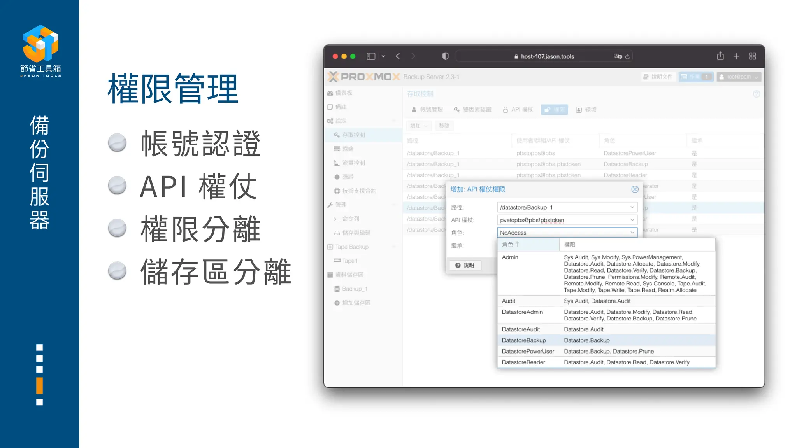Select the DatastoreBackup role

tap(606, 340)
